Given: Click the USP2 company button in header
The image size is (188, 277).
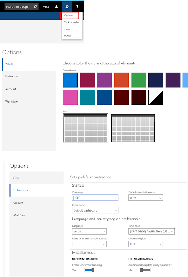Looking at the screenshot, I should (46, 7).
